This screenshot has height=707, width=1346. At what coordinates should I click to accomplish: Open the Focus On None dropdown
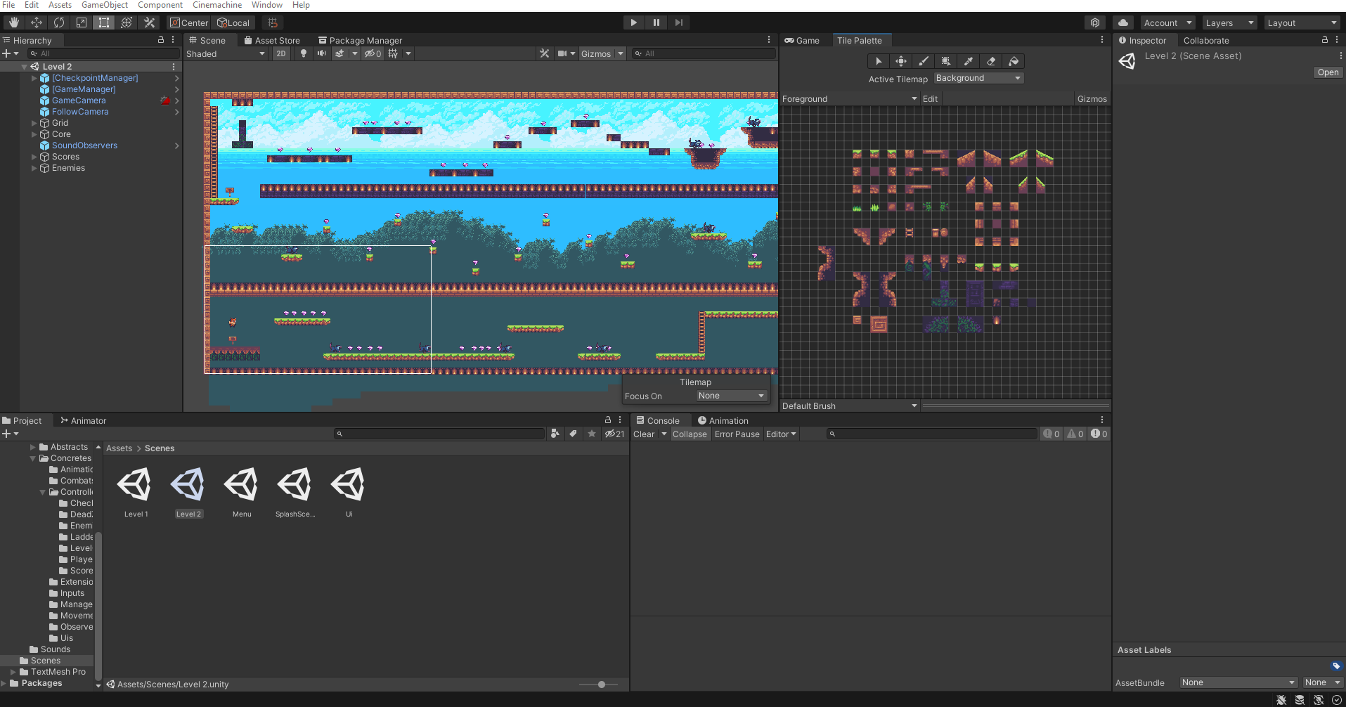(731, 396)
